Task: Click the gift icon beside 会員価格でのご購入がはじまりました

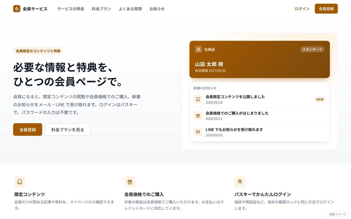Action: click(x=198, y=116)
